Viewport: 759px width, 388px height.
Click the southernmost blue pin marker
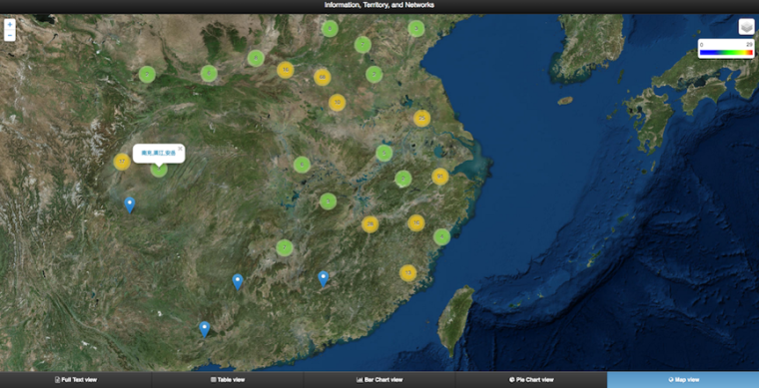[x=205, y=329]
